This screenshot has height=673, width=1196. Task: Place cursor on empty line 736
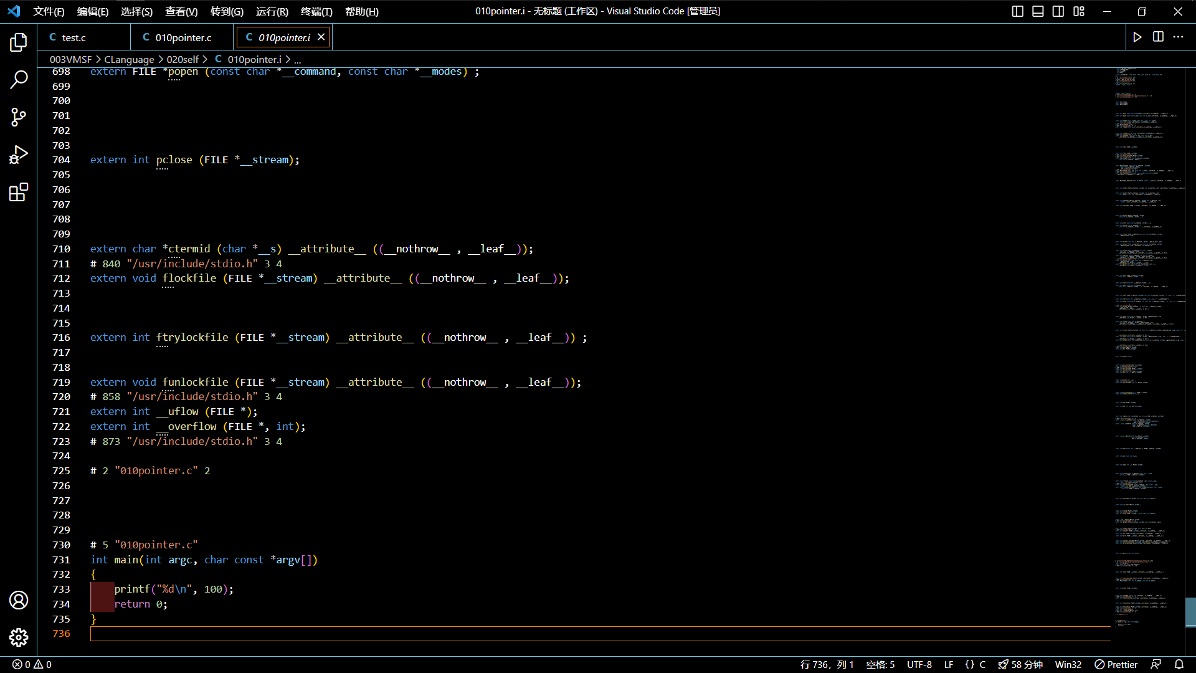coord(600,633)
